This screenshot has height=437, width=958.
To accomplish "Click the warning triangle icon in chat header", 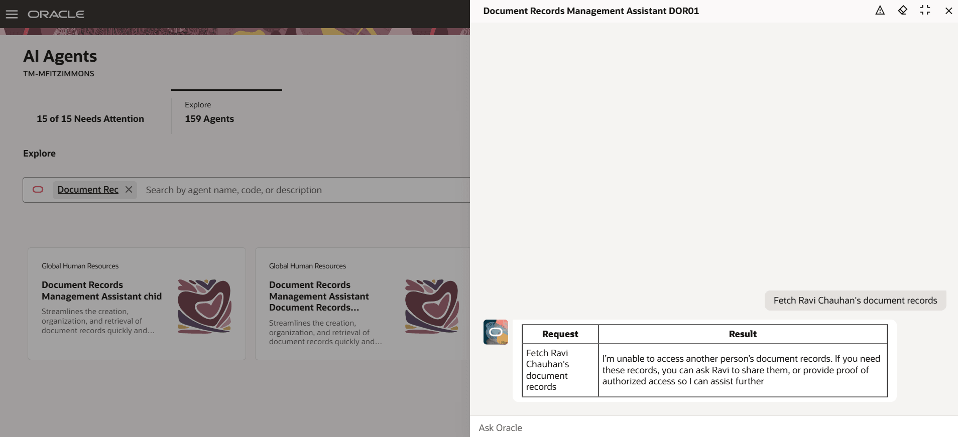I will tap(880, 11).
